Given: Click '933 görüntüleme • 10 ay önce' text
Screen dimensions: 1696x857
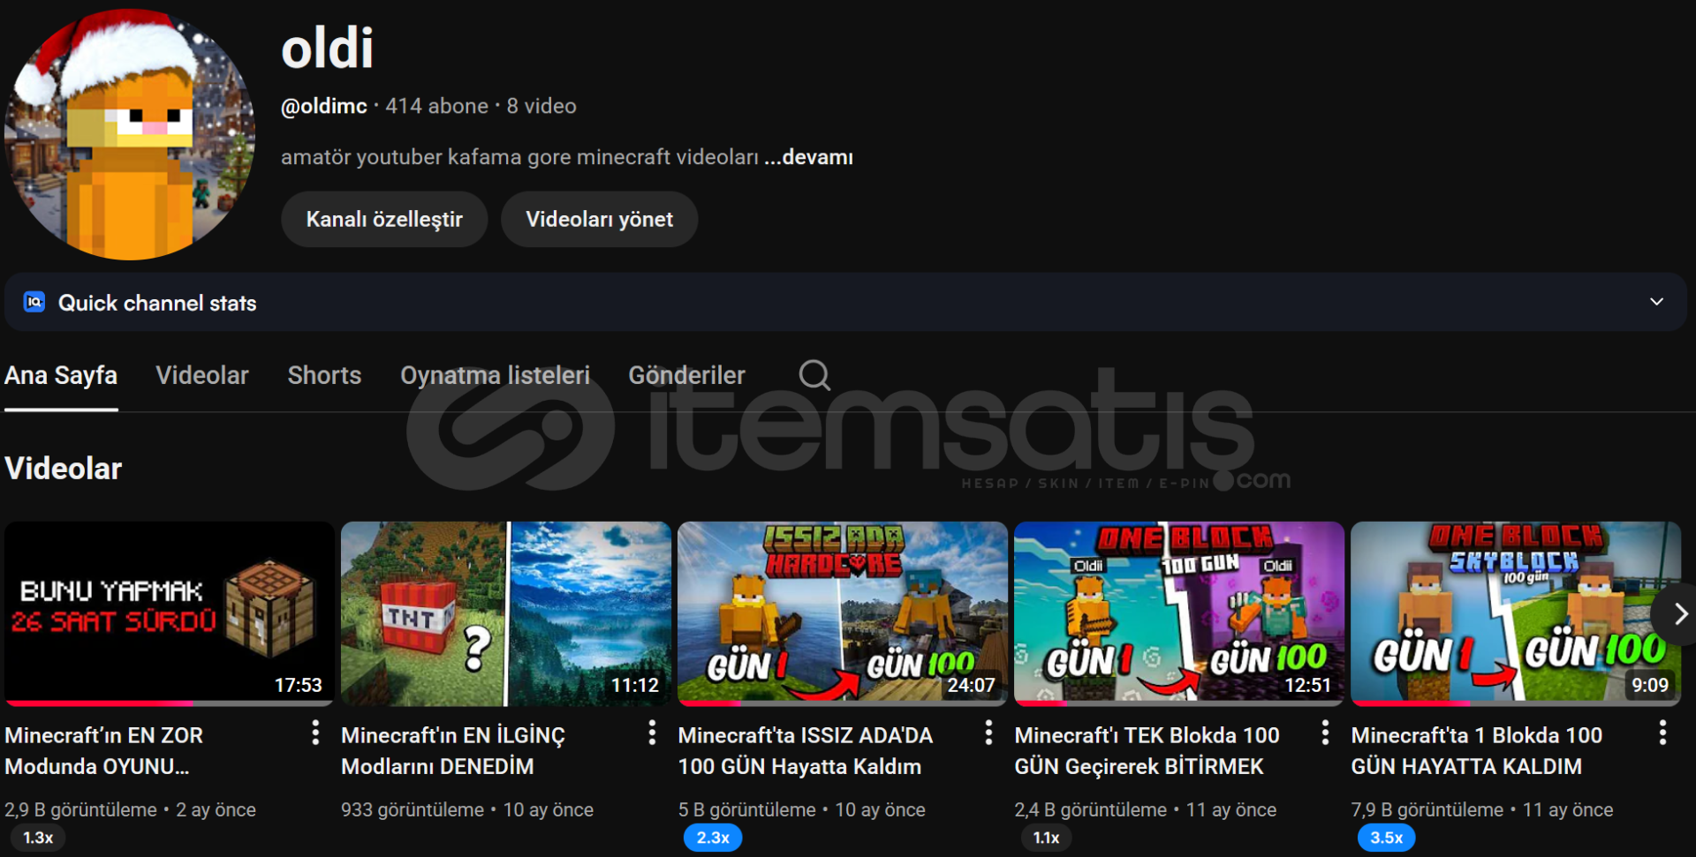Looking at the screenshot, I should (x=467, y=809).
